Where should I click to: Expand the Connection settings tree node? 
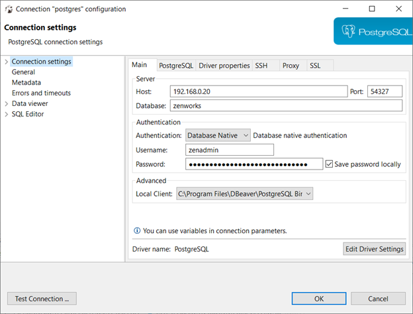coord(6,62)
